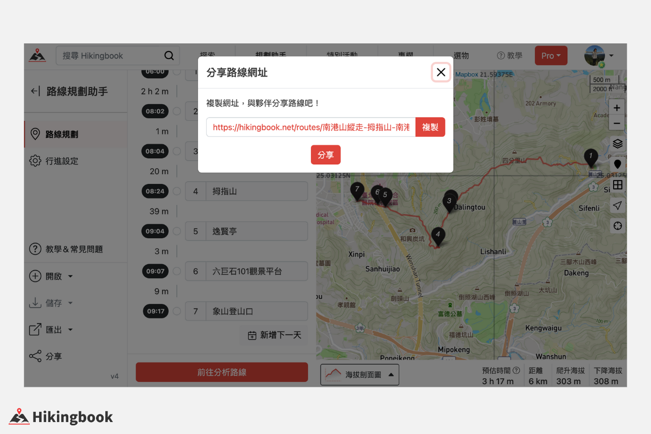Click the 09:17 time badge

(155, 311)
